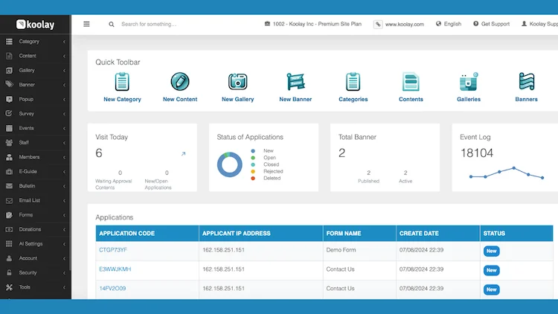Click the New Category toolbar icon
Viewport: 558px width, 314px height.
[x=122, y=82]
